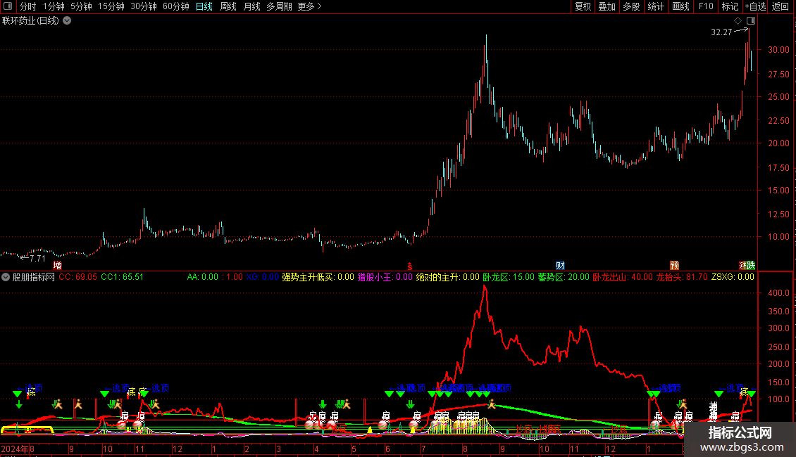Select the 5分钟 period

coord(81,6)
